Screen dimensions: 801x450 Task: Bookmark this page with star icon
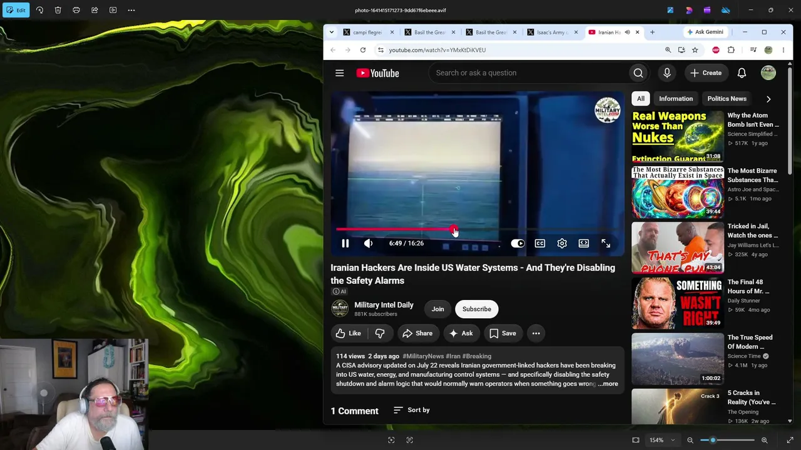tap(695, 50)
